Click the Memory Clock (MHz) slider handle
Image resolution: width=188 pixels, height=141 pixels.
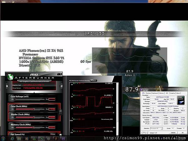pyautogui.click(x=34, y=127)
